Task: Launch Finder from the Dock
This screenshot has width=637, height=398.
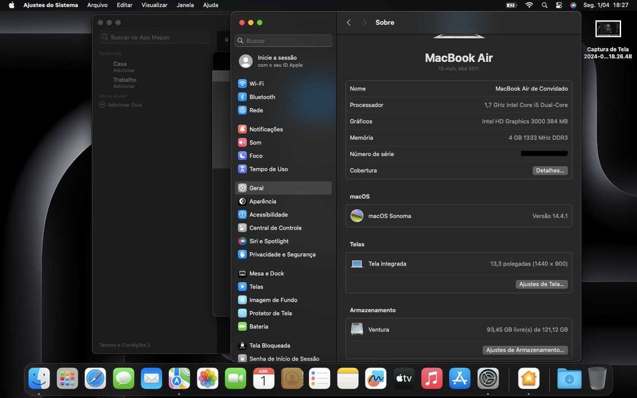Action: tap(39, 378)
